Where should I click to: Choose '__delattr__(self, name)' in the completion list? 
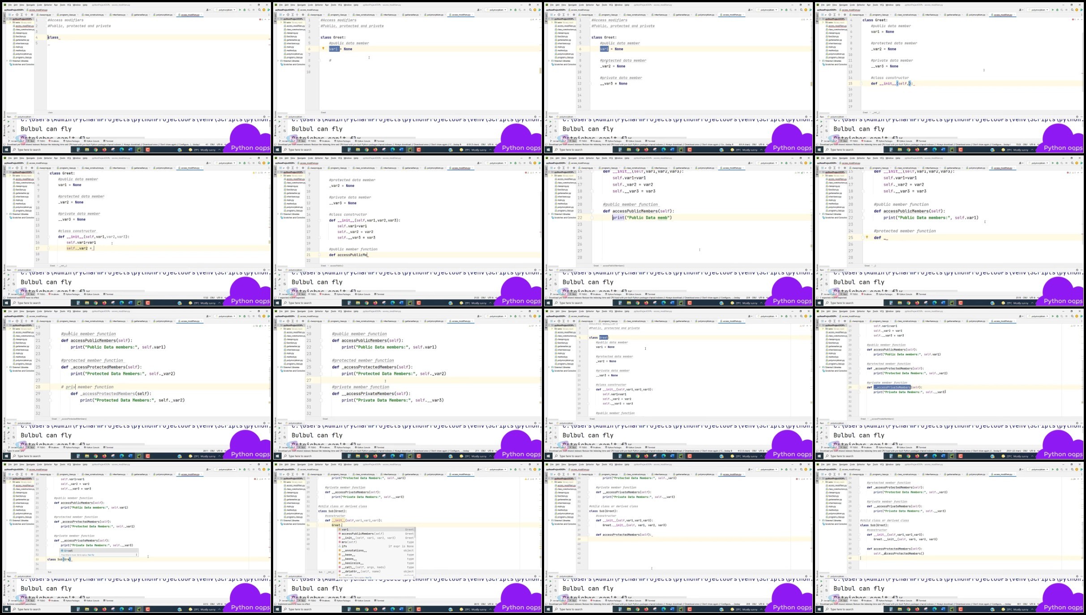(377, 571)
